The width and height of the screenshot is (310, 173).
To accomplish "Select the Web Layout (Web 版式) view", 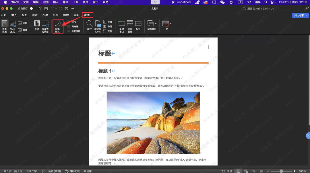I will tap(13, 24).
